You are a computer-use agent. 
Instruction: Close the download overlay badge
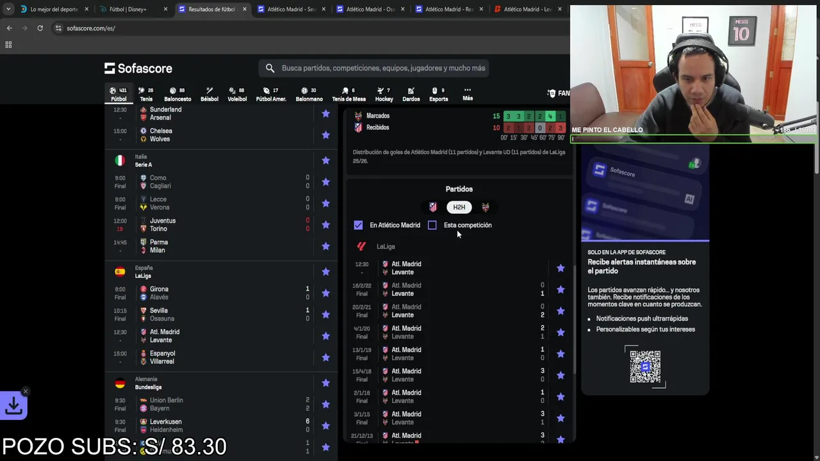(x=25, y=391)
